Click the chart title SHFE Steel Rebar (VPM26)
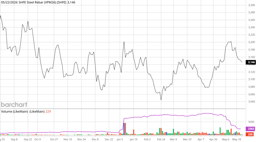The width and height of the screenshot is (256, 142). coord(37,2)
